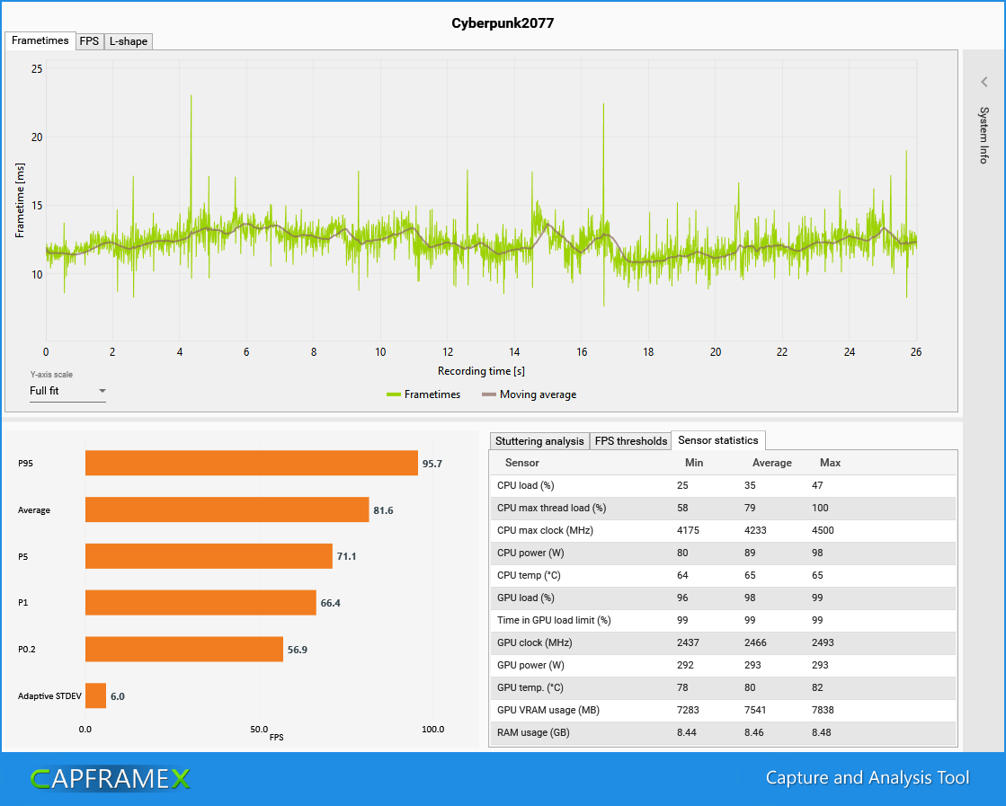This screenshot has height=806, width=1006.
Task: Click the GPU VRAM max value 7838
Action: (823, 710)
